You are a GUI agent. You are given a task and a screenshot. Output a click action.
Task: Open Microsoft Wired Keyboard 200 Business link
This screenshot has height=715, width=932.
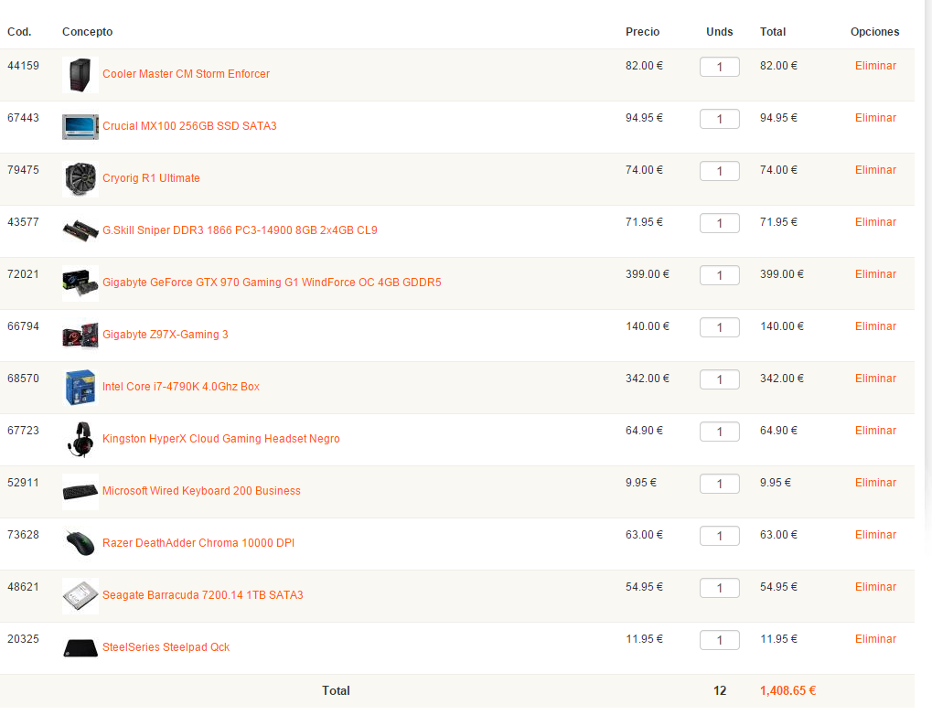[201, 491]
